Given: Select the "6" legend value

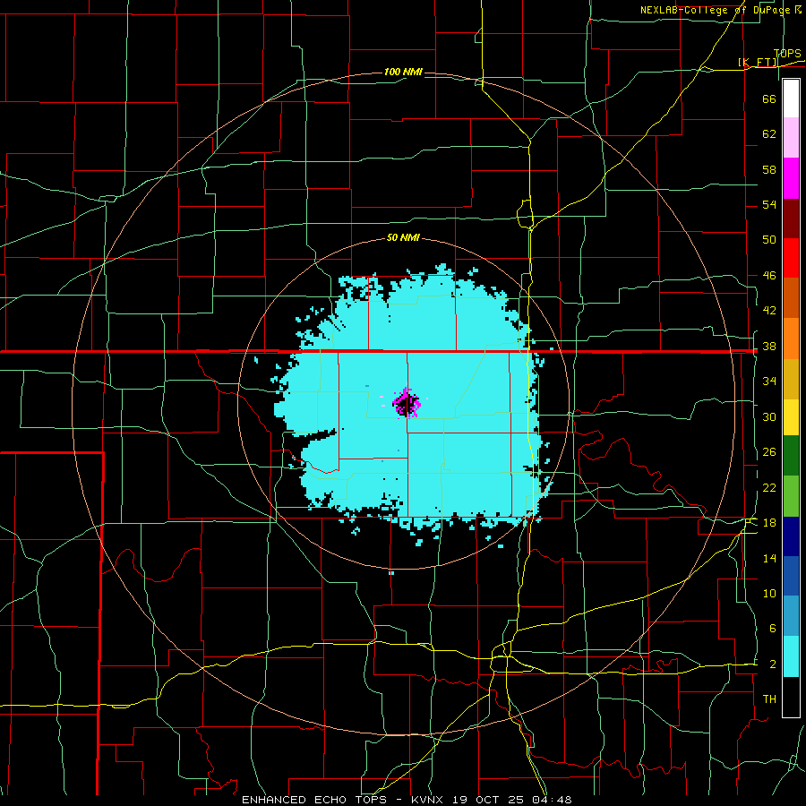Looking at the screenshot, I should click(x=772, y=629).
